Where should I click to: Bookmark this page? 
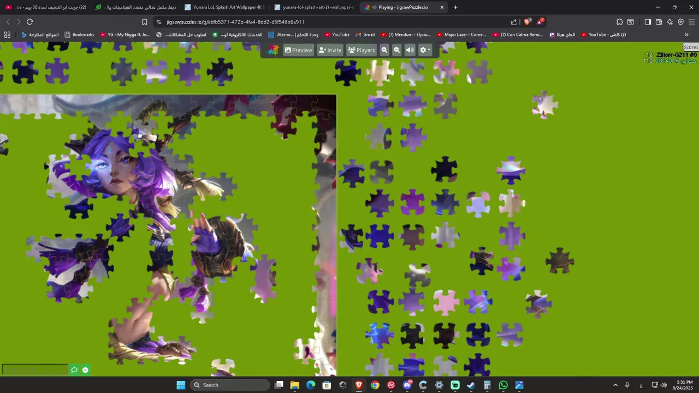click(145, 22)
